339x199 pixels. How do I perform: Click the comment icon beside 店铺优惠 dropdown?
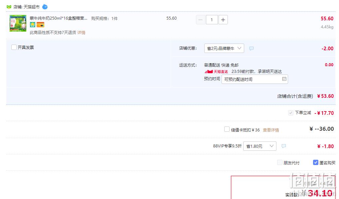[251, 49]
